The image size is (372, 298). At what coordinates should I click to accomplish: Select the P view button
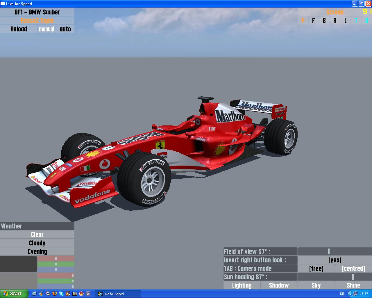(303, 20)
